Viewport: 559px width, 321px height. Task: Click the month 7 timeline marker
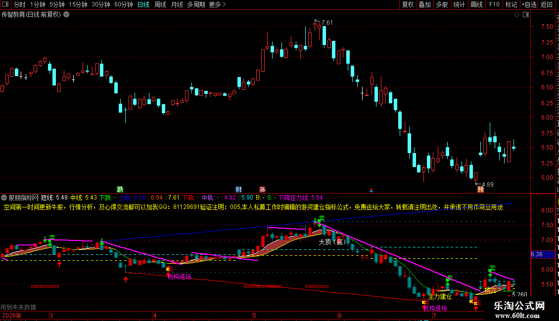point(434,315)
